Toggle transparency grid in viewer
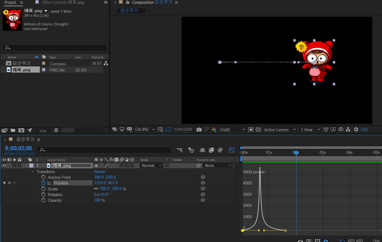The image size is (382, 242). pyautogui.click(x=258, y=129)
